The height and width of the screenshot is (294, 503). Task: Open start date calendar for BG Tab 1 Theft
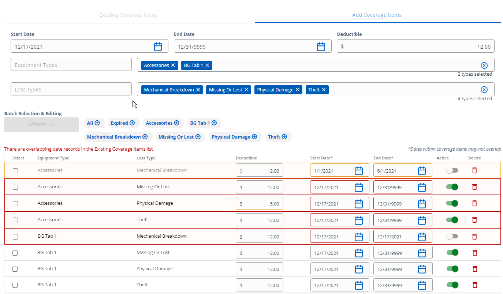coord(359,285)
